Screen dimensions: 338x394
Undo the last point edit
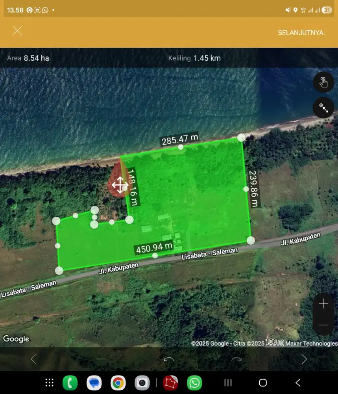169,359
